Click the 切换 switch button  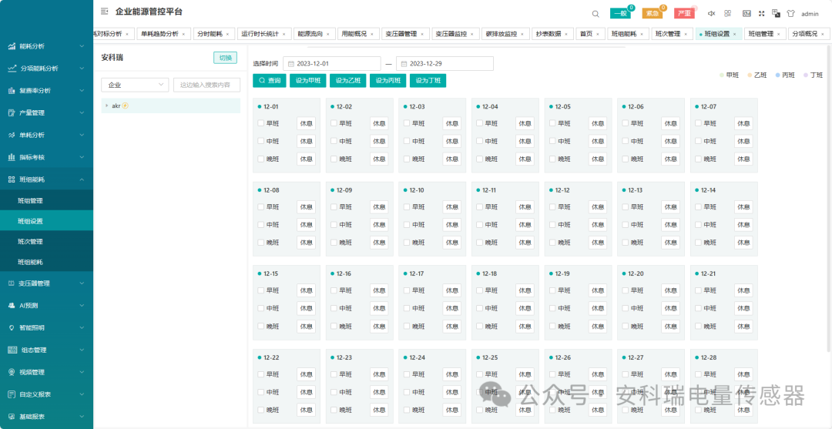coord(226,58)
